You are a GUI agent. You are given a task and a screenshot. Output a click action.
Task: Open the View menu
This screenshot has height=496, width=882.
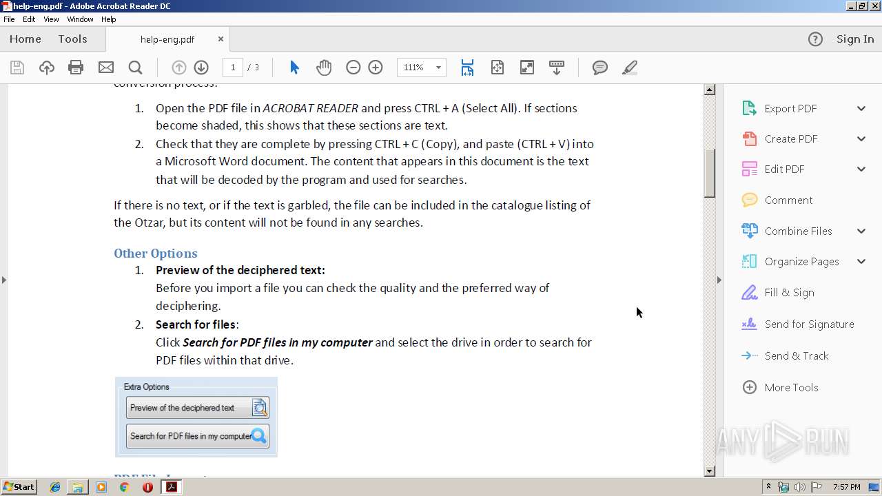[x=51, y=19]
